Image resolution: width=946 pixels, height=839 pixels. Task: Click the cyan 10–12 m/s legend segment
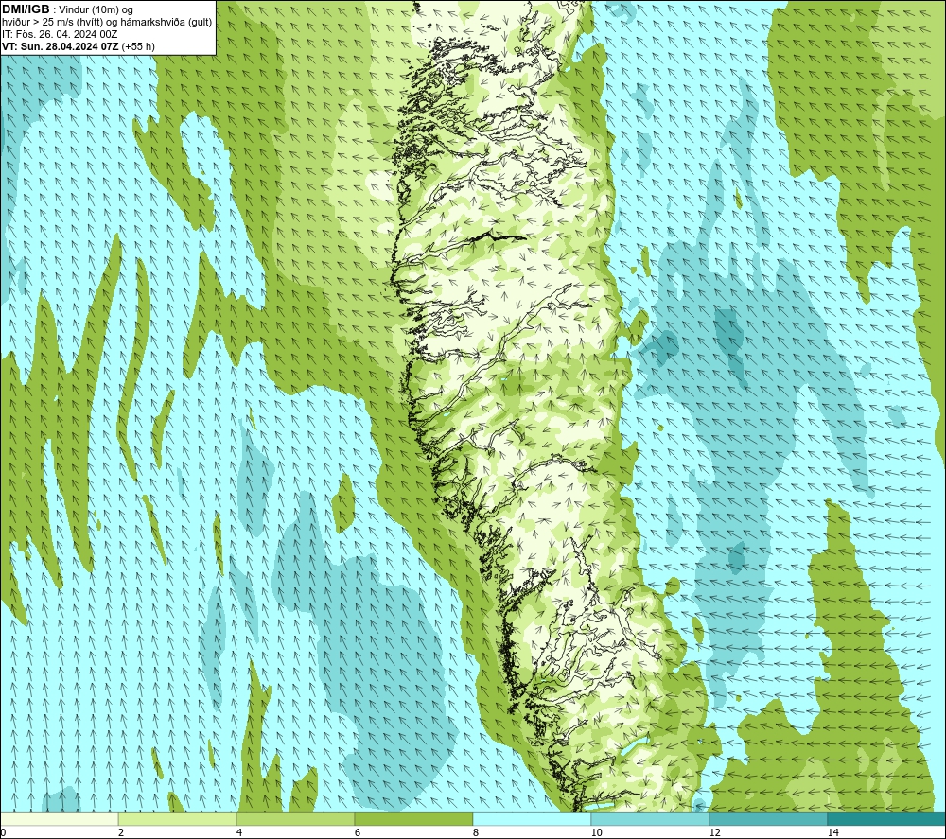coord(651,818)
